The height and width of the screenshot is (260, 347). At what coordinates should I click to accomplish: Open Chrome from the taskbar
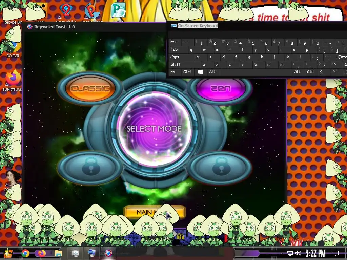(25, 253)
